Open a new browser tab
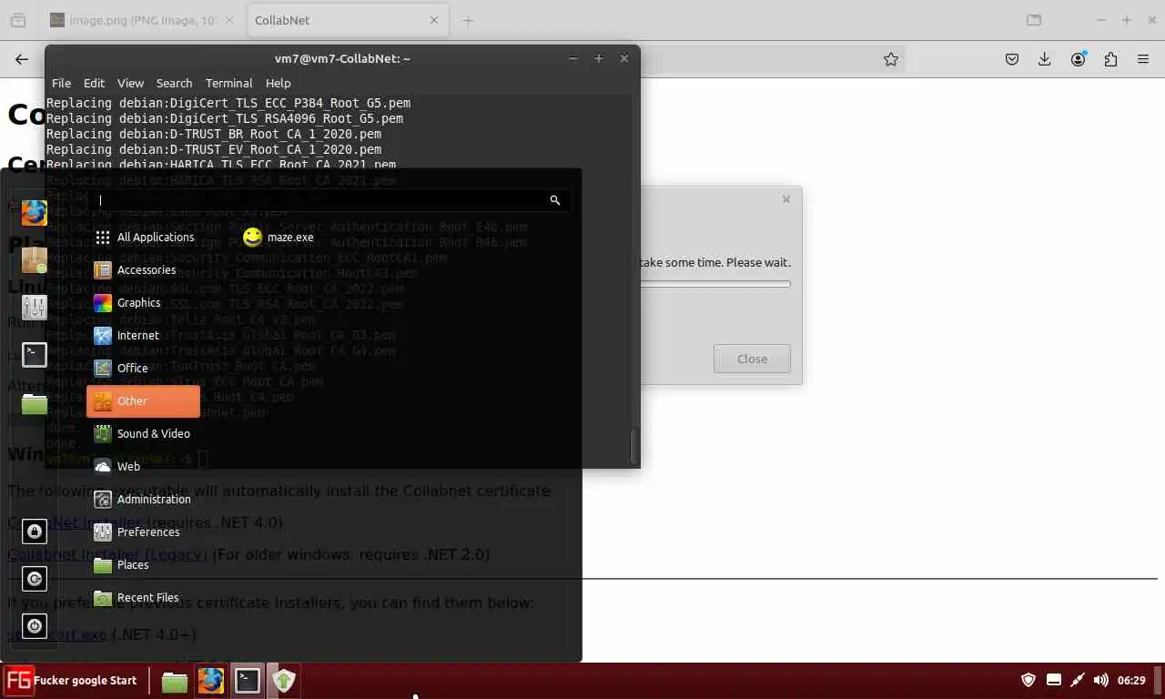This screenshot has height=699, width=1165. click(468, 20)
